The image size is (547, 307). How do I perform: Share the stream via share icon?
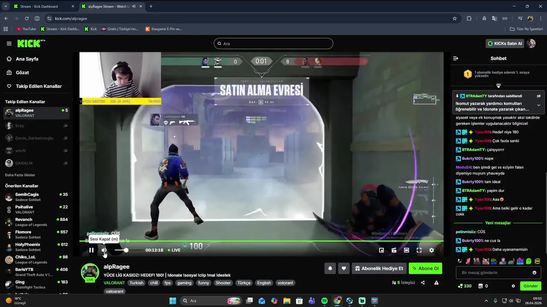click(423, 283)
